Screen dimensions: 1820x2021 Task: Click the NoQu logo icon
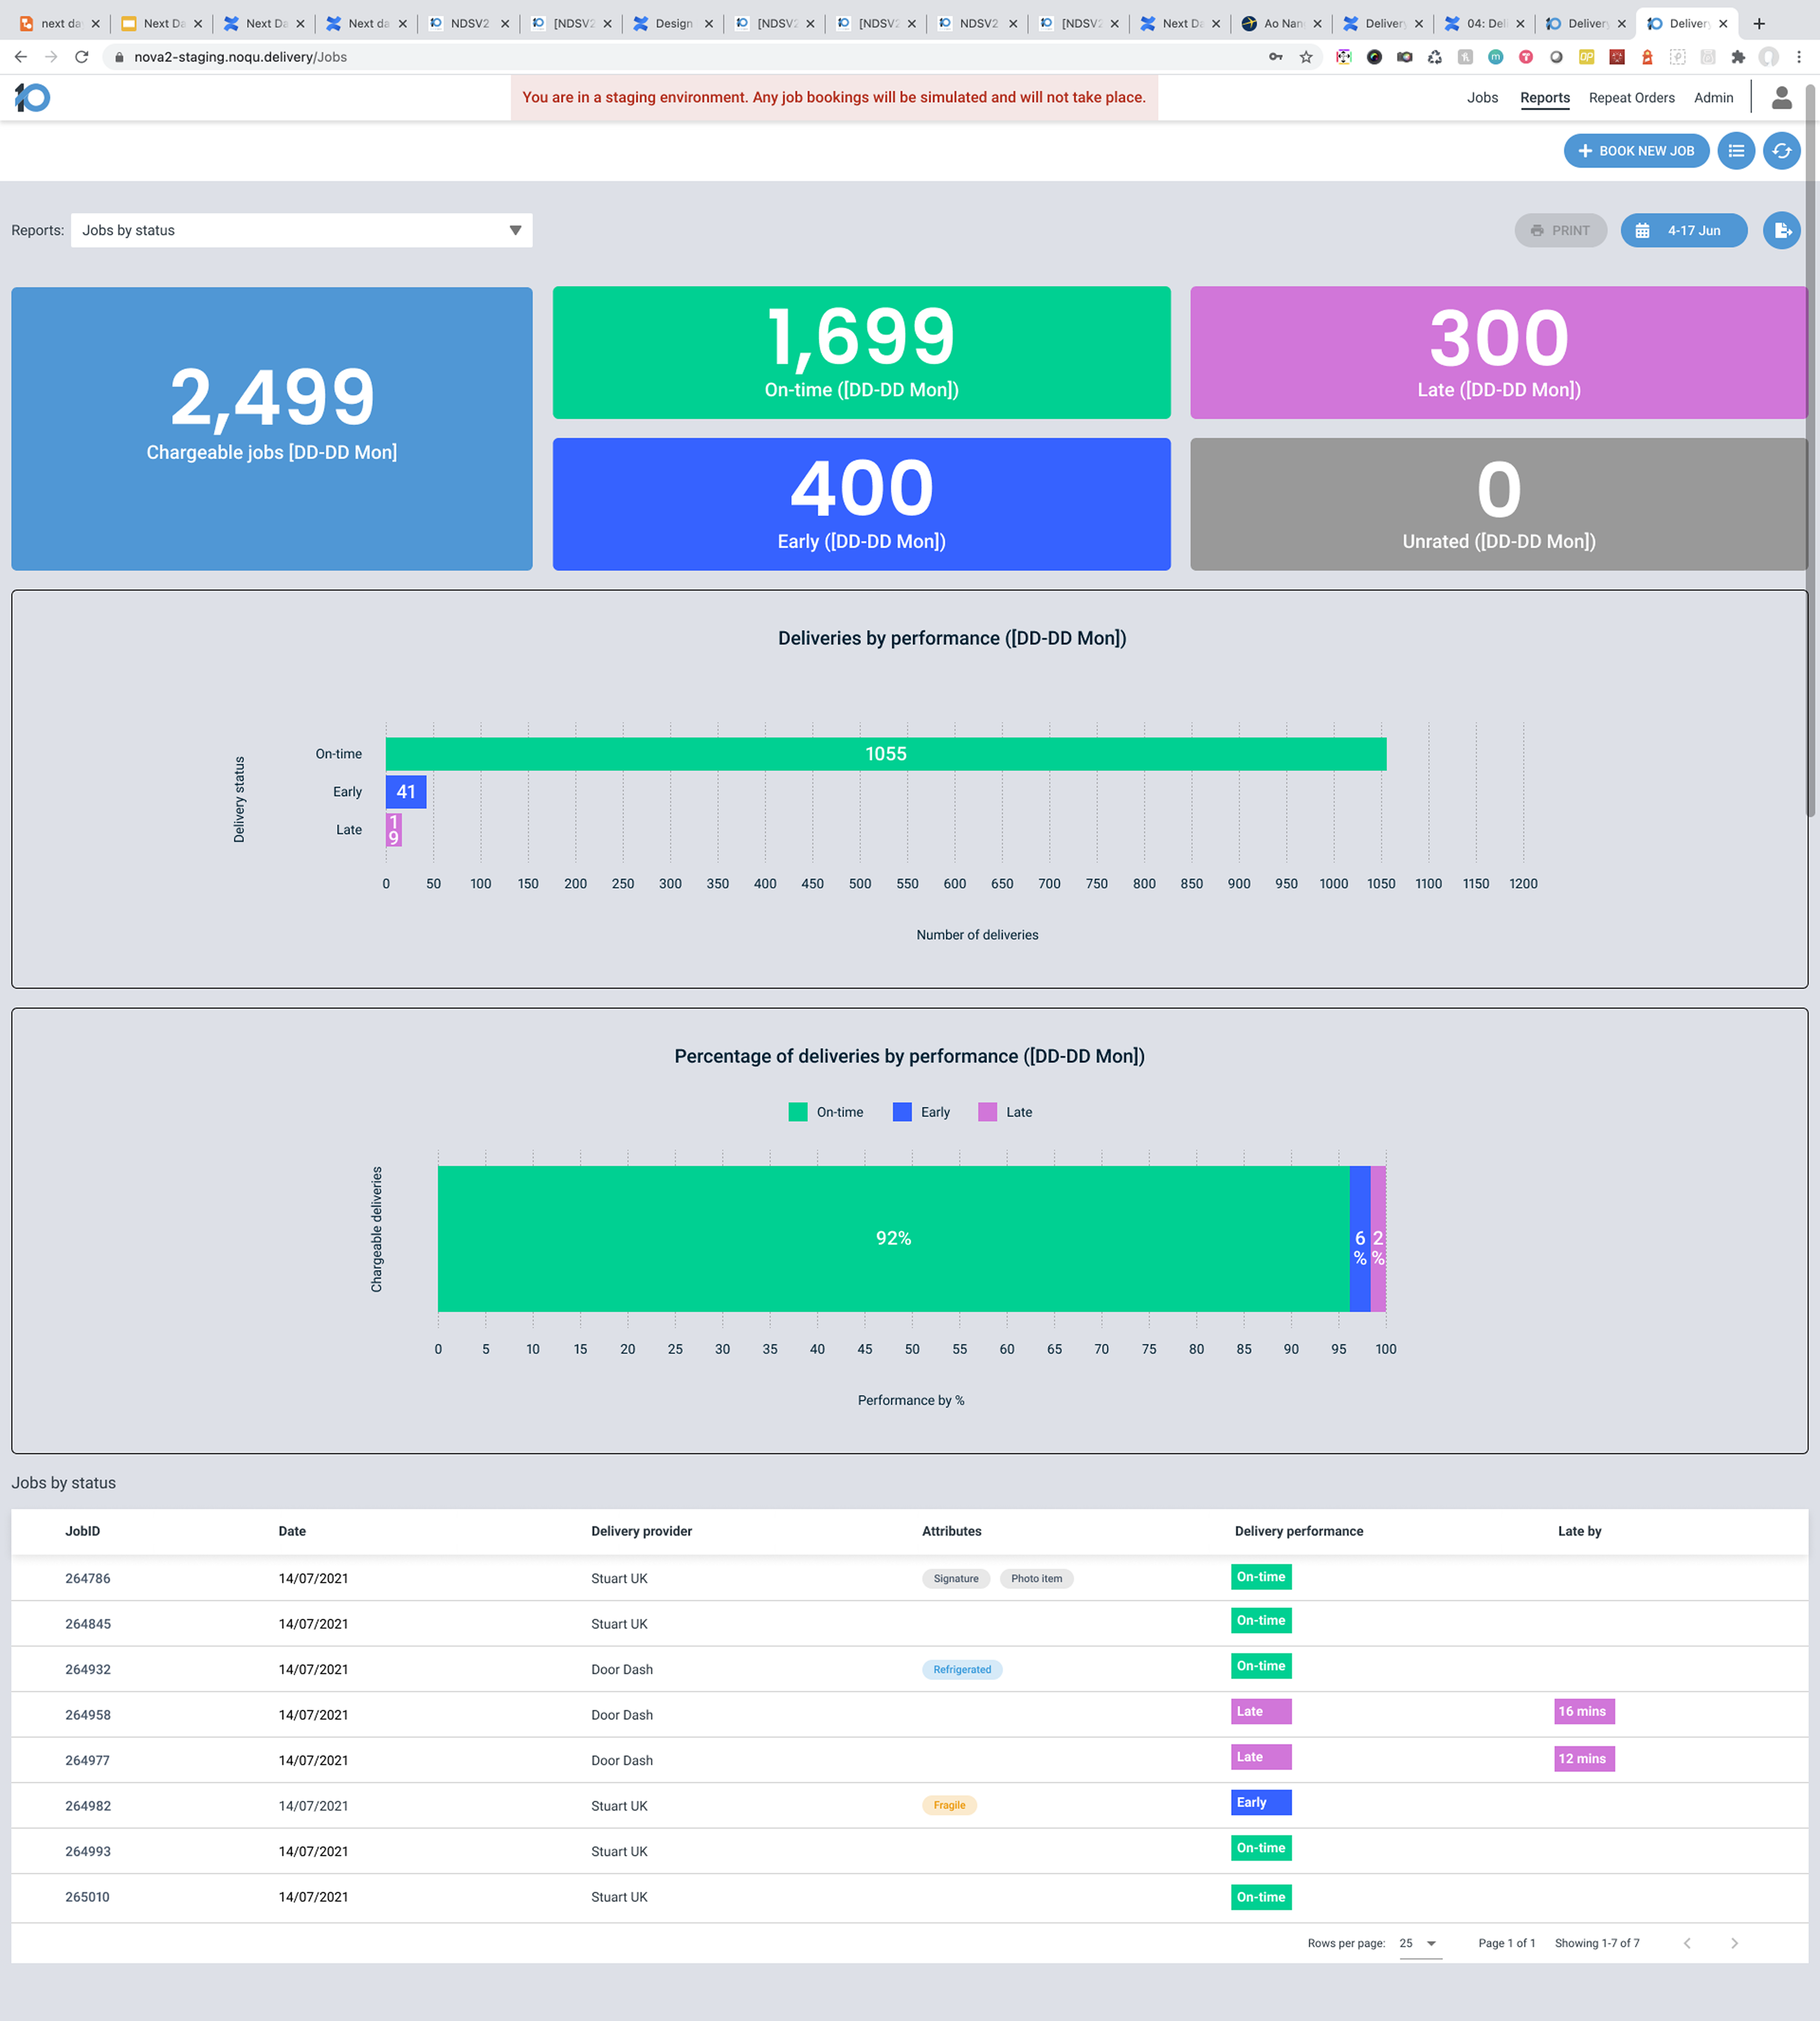[32, 98]
